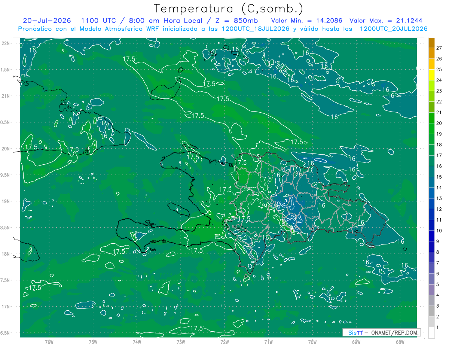449x347 pixels.
Task: Click the number 18 on the color scale
Action: [x=439, y=145]
